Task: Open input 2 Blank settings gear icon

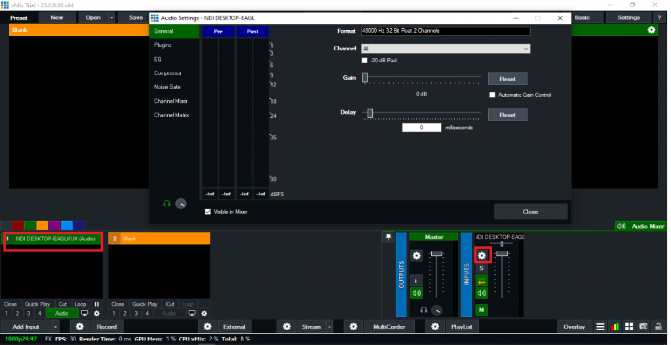Action: (x=204, y=314)
